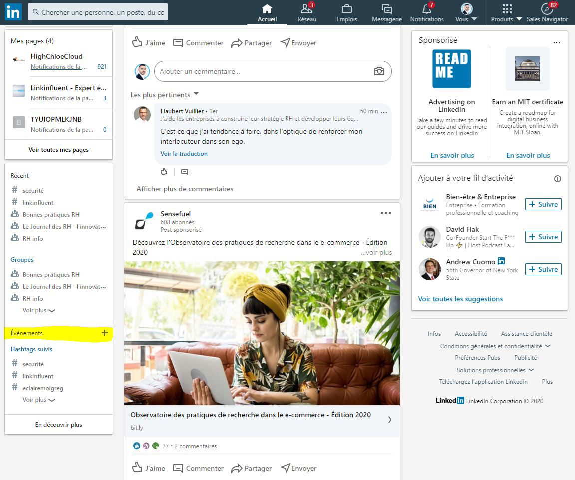Open David Flak's profile photo
575x480 pixels.
(x=429, y=237)
